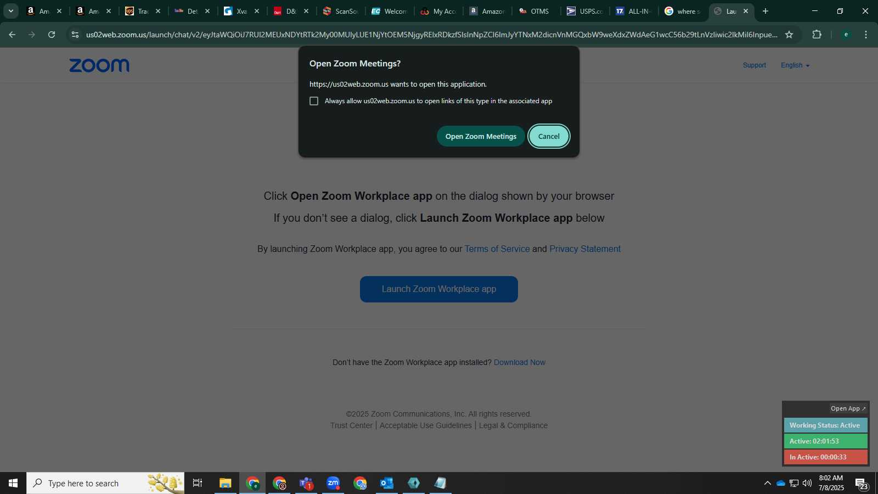Click the Zoom logo
Image resolution: width=878 pixels, height=494 pixels.
coord(99,65)
